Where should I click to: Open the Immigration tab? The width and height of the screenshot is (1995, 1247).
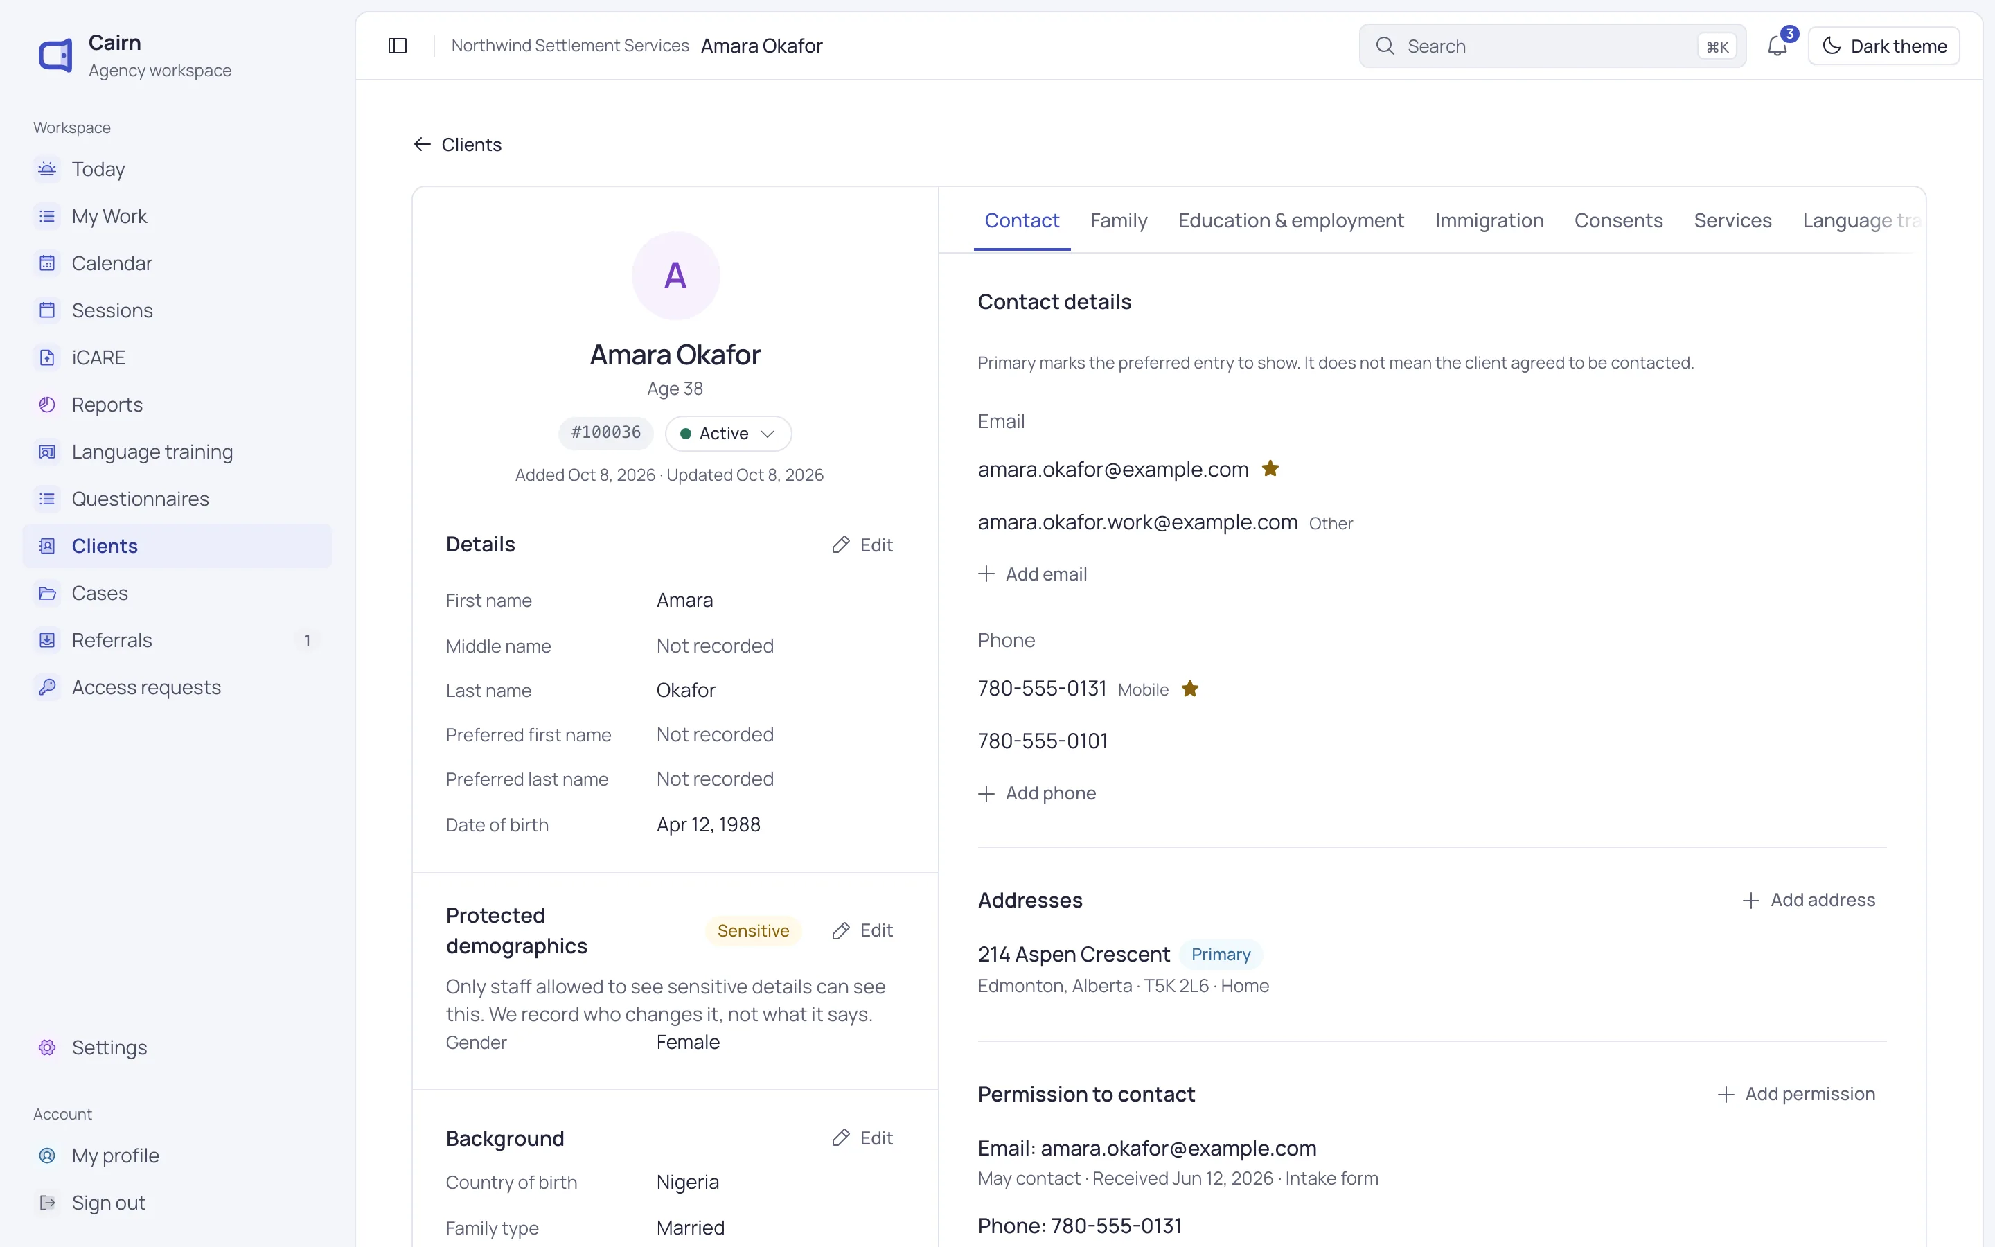click(1489, 220)
